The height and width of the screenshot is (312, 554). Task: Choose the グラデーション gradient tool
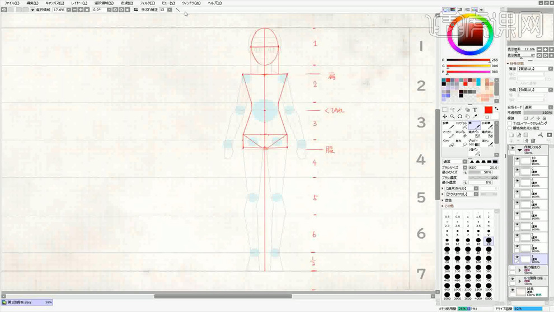(x=474, y=143)
